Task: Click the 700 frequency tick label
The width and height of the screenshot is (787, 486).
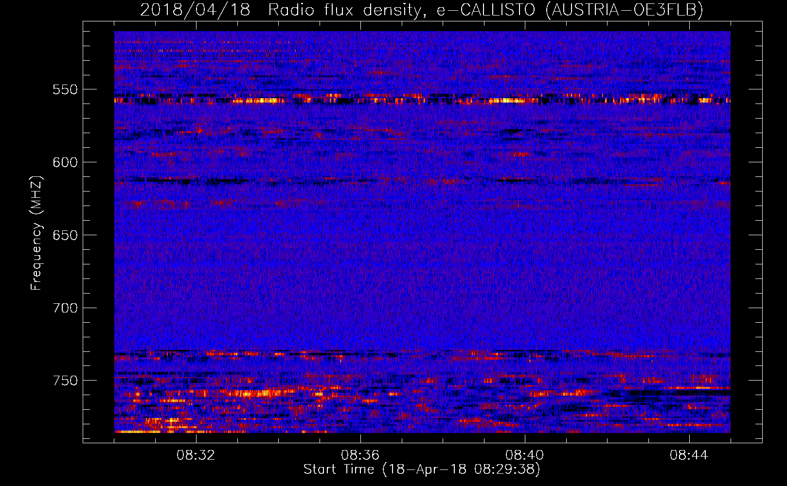Action: click(65, 308)
